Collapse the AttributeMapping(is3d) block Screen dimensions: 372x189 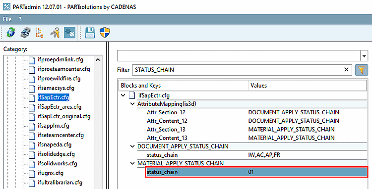coord(132,104)
